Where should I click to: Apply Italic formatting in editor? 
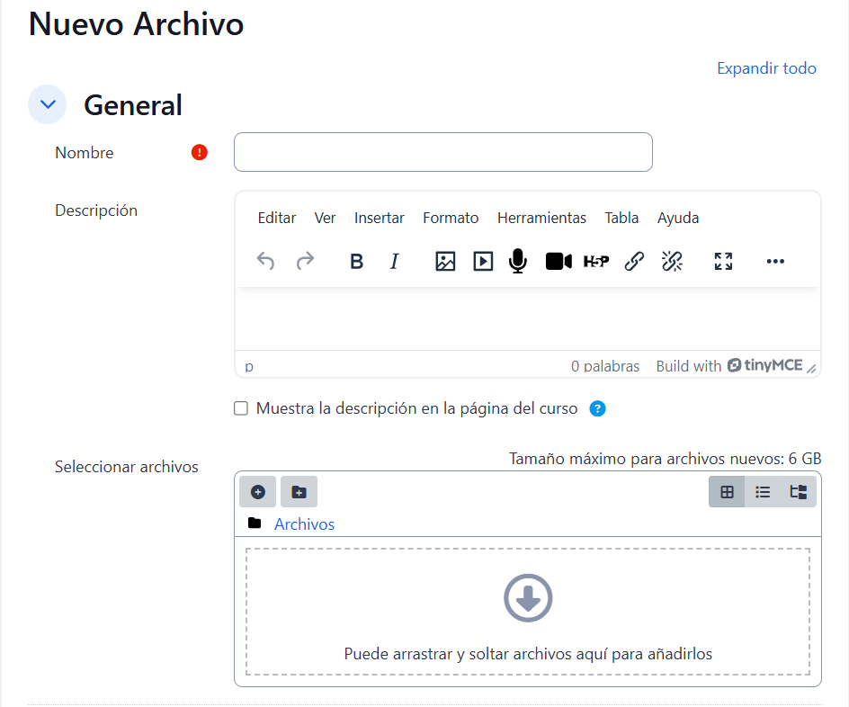pyautogui.click(x=394, y=262)
